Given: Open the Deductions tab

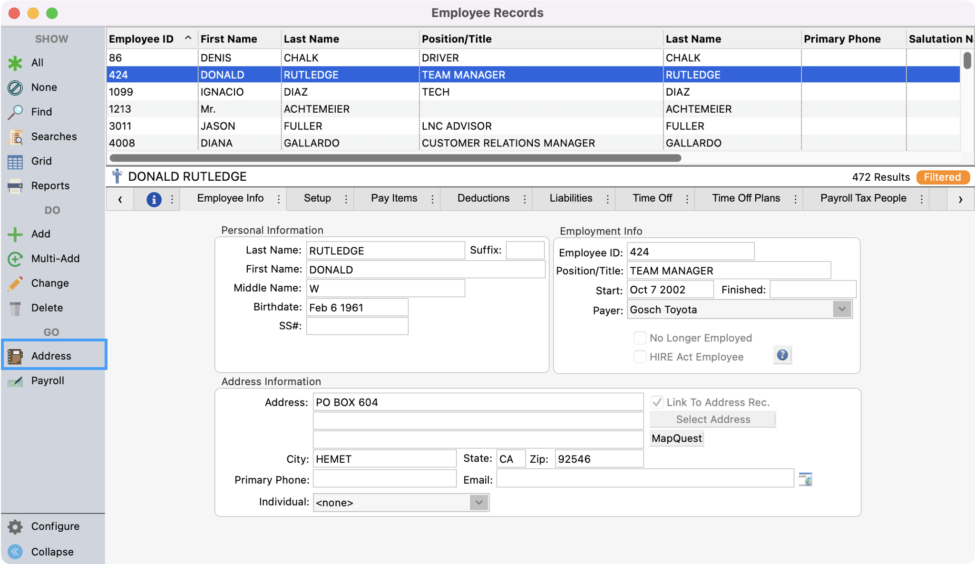Looking at the screenshot, I should (483, 198).
